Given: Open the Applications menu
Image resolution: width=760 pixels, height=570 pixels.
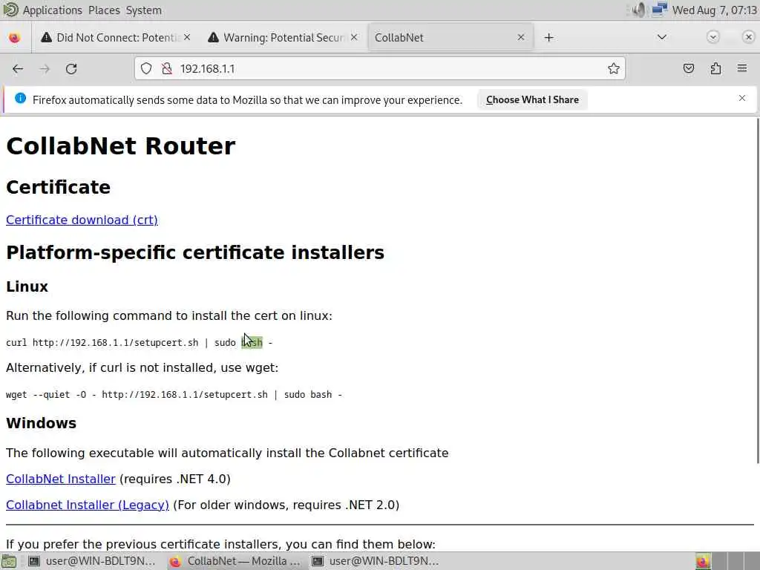Looking at the screenshot, I should [53, 10].
